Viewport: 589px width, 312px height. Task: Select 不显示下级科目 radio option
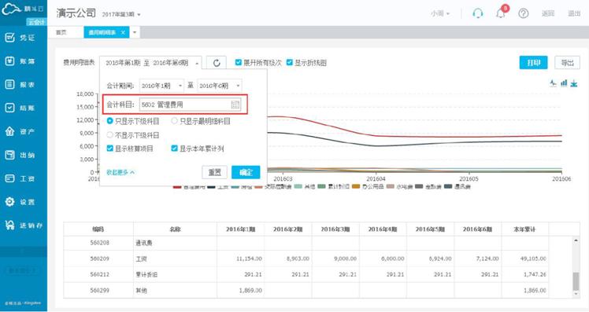click(109, 134)
